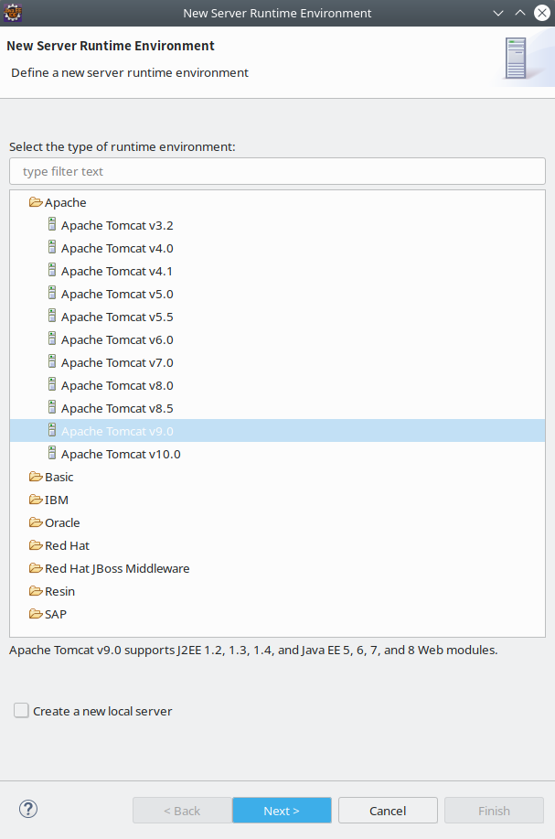Click the Eclipse app icon in title bar
The width and height of the screenshot is (555, 839).
coord(13,13)
